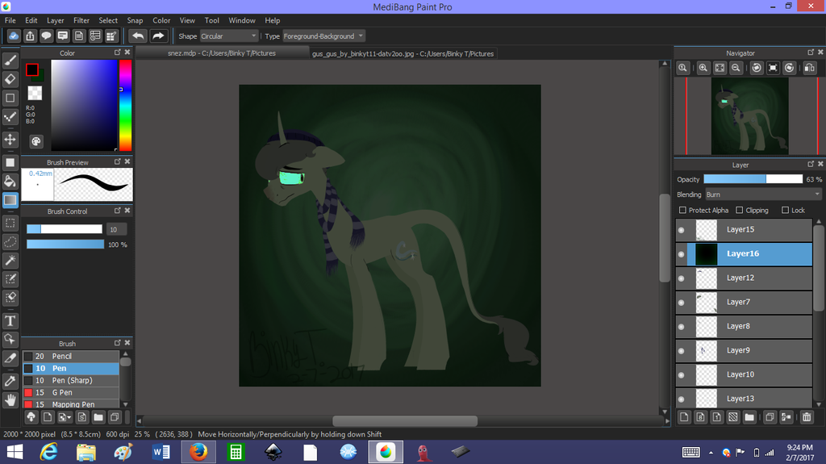Select the G Pen brush
826x464 pixels.
click(71, 393)
